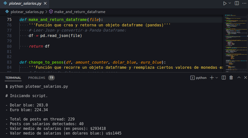Open editor More Actions ellipsis menu

click(244, 3)
